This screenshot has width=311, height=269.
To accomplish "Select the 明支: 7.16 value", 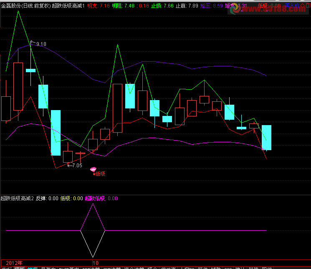I will [x=99, y=6].
